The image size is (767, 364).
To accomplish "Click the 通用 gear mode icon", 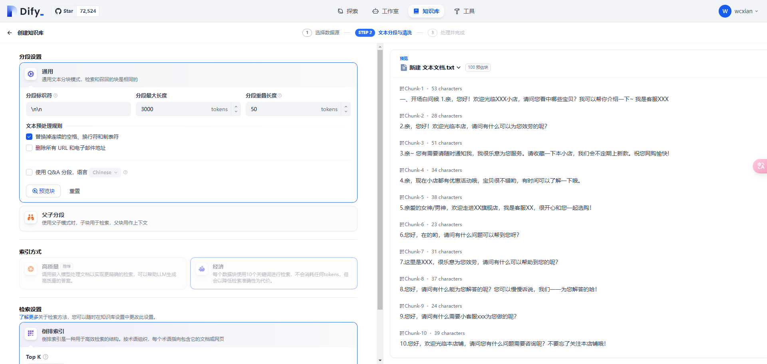I will click(31, 74).
